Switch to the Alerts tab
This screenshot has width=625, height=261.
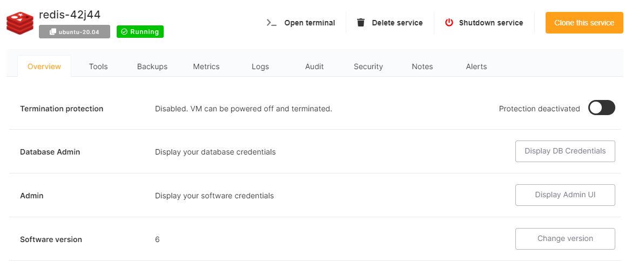476,66
